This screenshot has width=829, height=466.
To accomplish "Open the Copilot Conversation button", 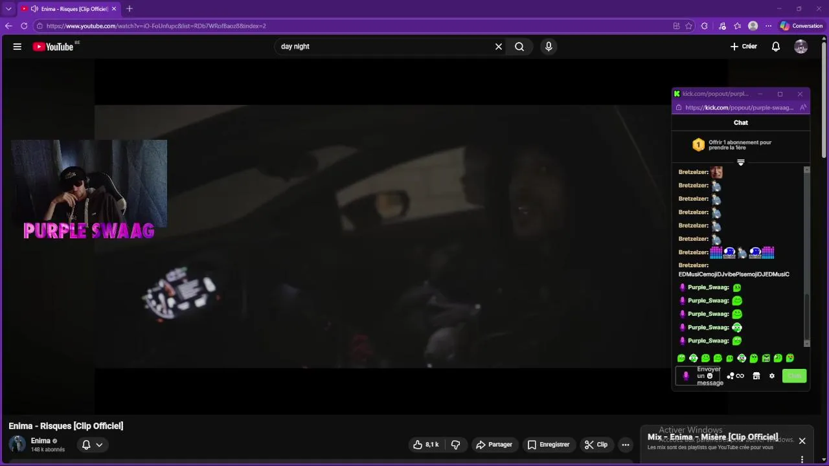I will 801,26.
